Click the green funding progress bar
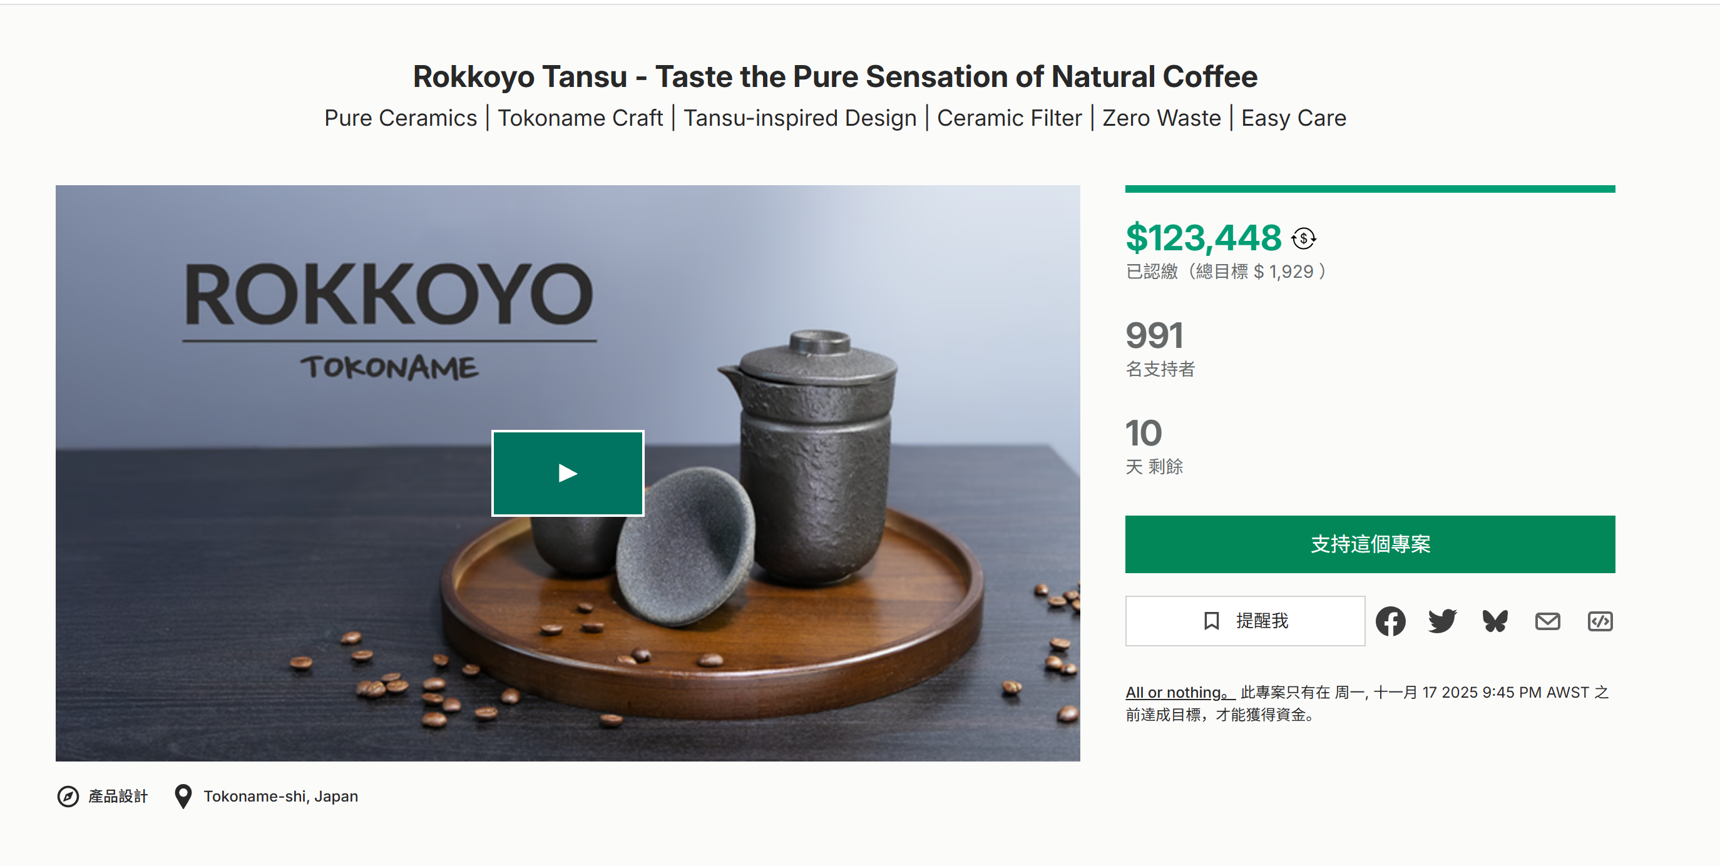1720x866 pixels. click(x=1369, y=189)
